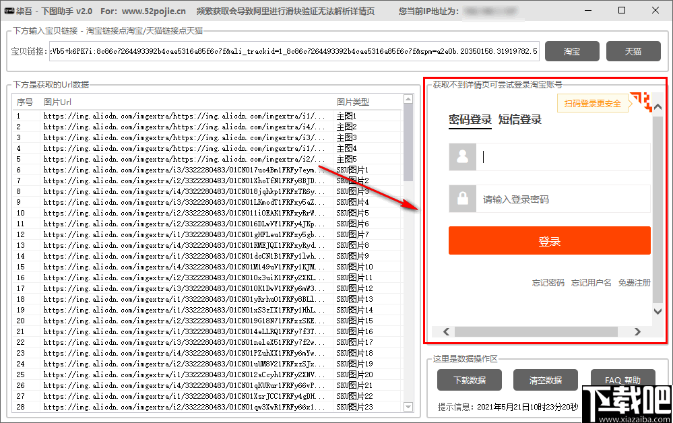Select row 25 type SKU图片20

[208, 374]
